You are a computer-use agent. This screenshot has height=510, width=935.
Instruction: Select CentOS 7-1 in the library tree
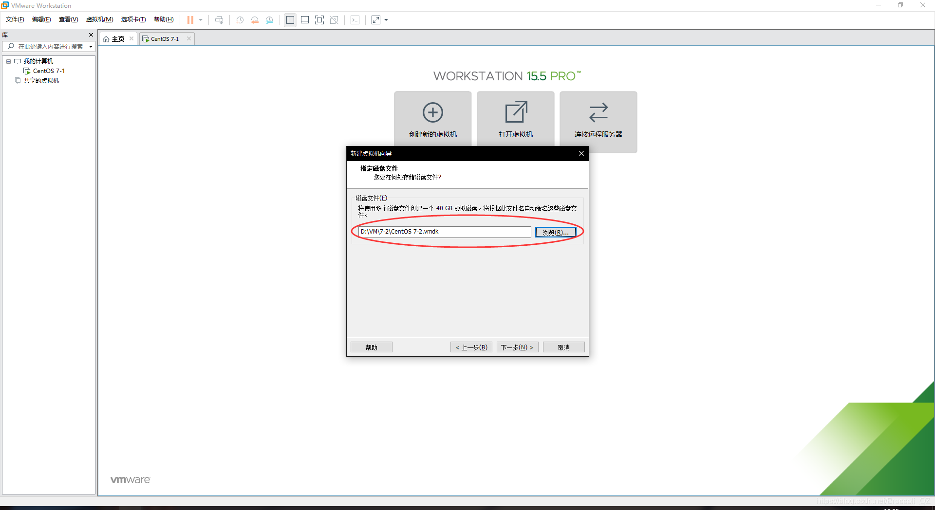(x=49, y=71)
